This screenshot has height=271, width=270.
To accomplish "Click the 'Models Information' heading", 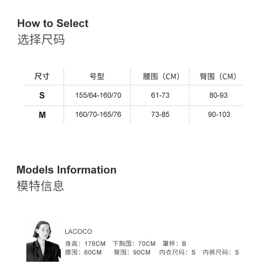I will [67, 170].
